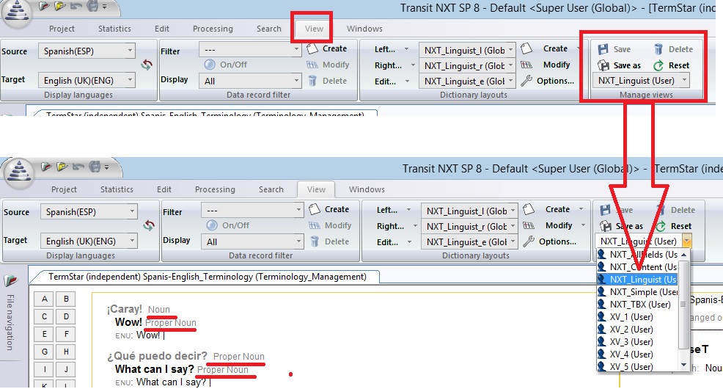Click the views list scroll-up arrow
This screenshot has width=723, height=389.
(684, 254)
